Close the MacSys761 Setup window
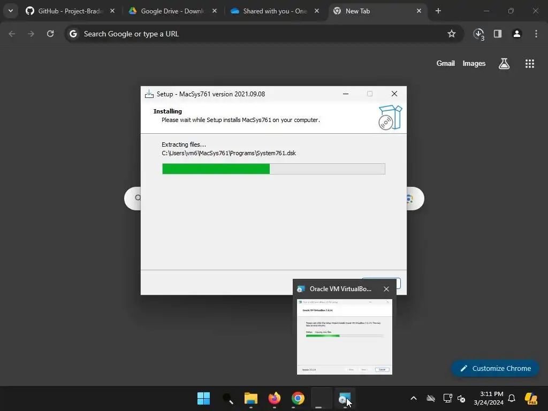 394,94
